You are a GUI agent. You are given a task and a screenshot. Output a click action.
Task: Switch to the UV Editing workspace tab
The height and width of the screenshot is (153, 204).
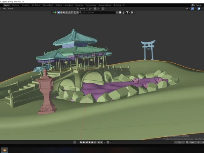[x=36, y=5]
